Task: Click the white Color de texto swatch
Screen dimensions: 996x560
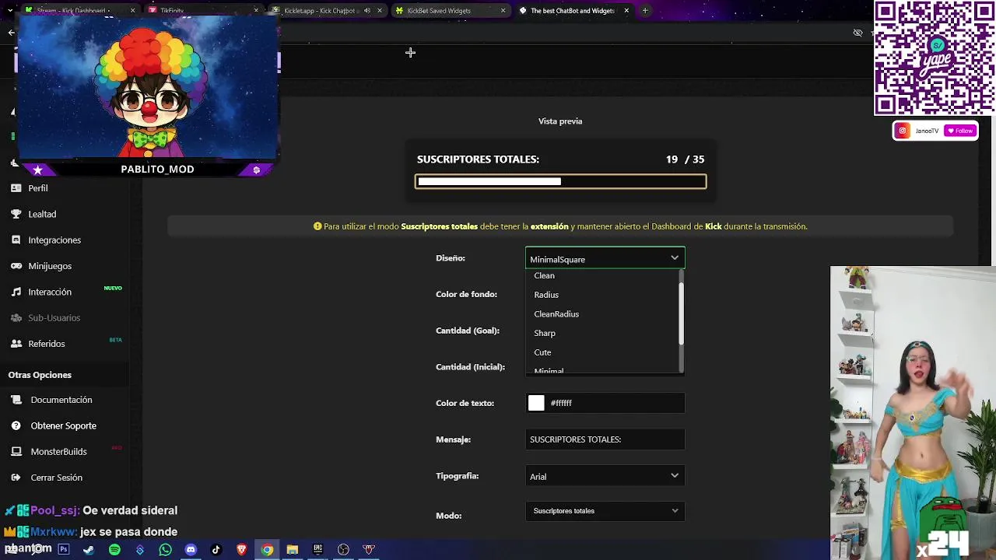Action: [x=536, y=403]
